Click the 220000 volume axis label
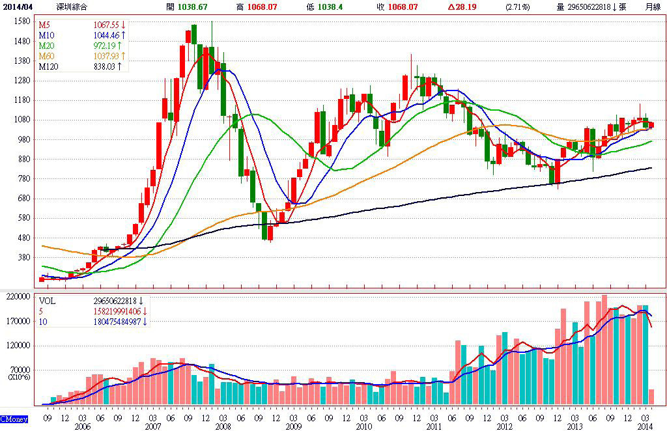667x431 pixels. pos(18,297)
